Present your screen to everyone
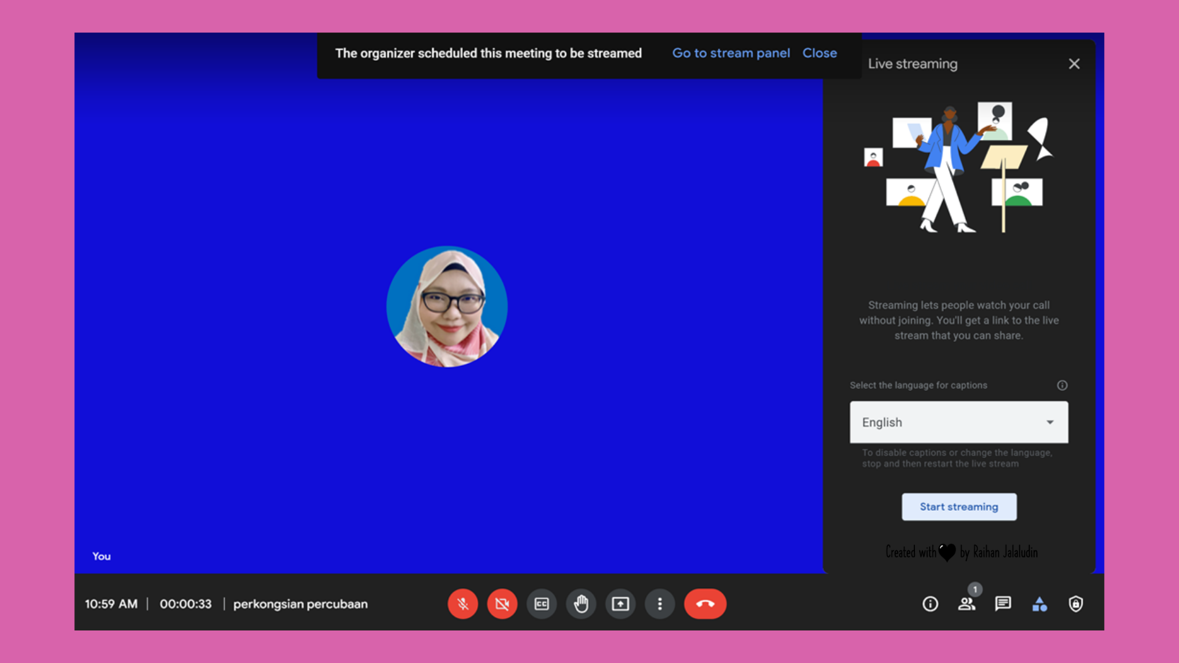This screenshot has height=663, width=1179. click(620, 603)
